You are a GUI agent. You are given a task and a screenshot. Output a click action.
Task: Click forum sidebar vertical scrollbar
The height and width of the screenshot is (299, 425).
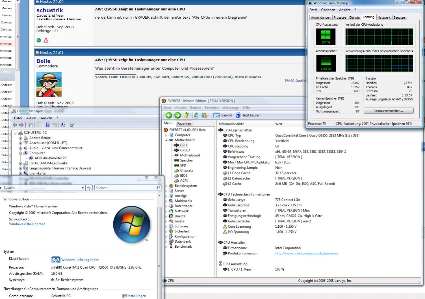(x=18, y=35)
